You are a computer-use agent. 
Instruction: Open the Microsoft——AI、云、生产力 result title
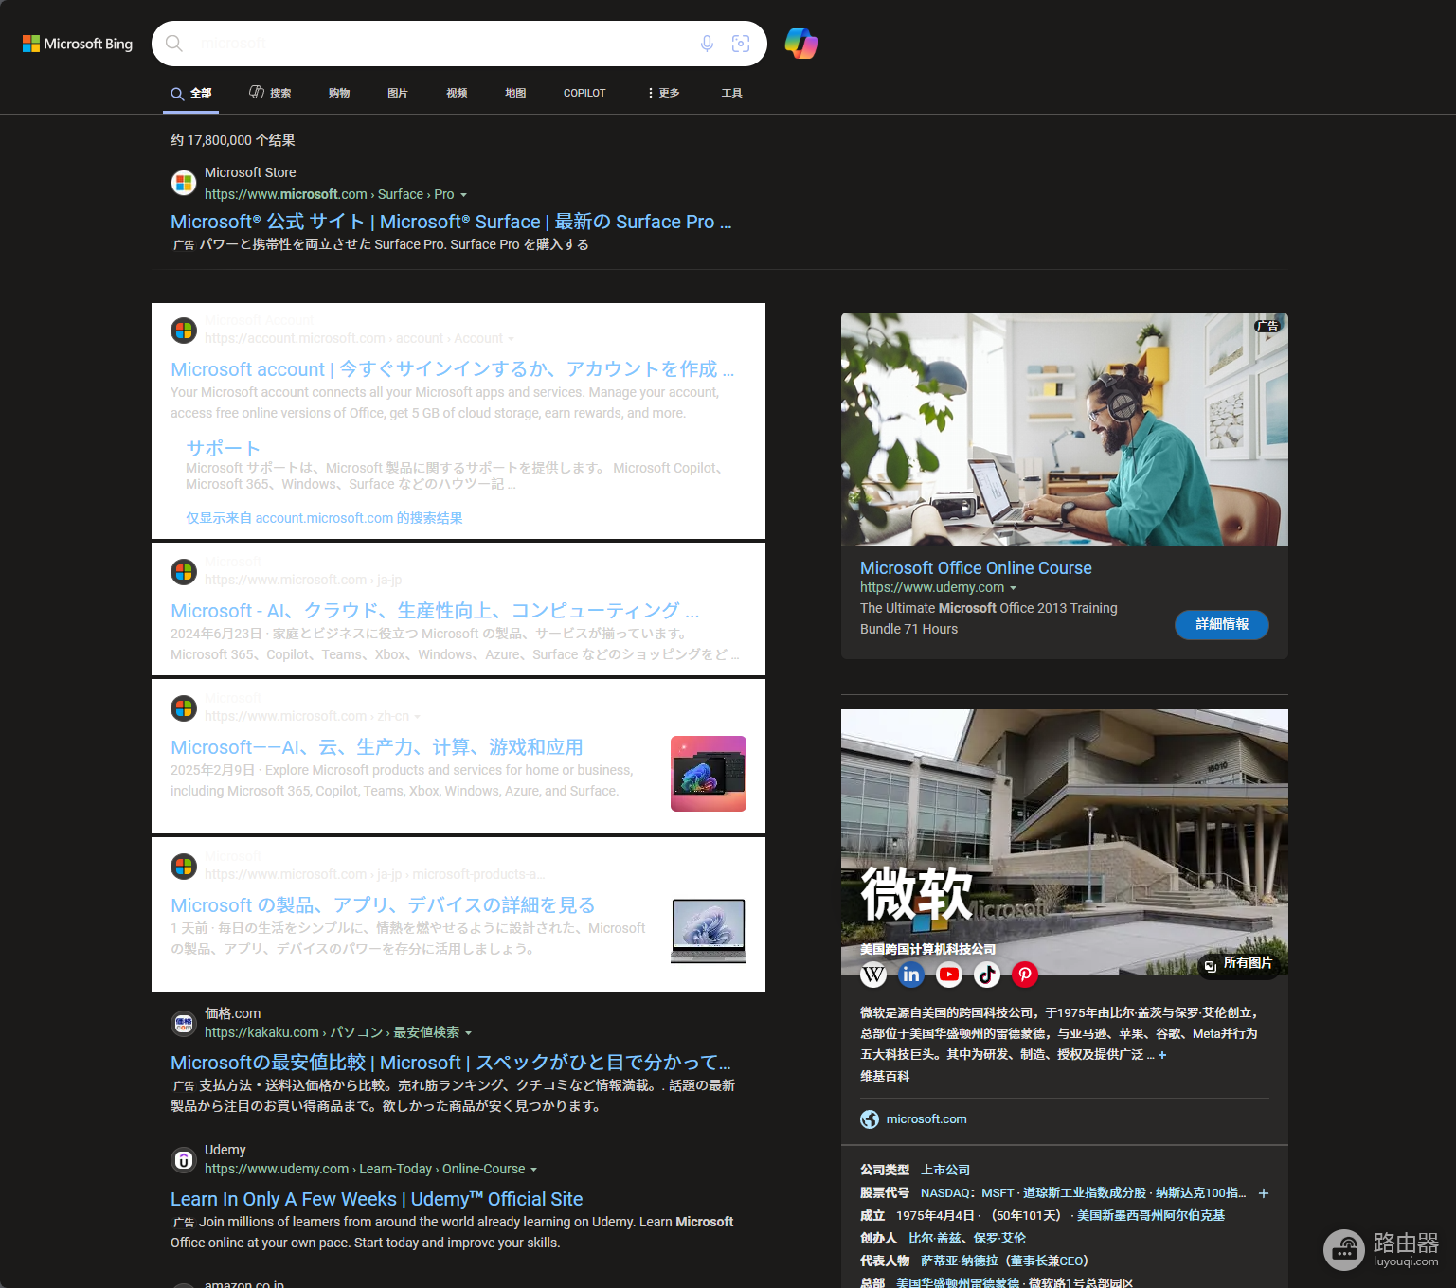(x=377, y=747)
